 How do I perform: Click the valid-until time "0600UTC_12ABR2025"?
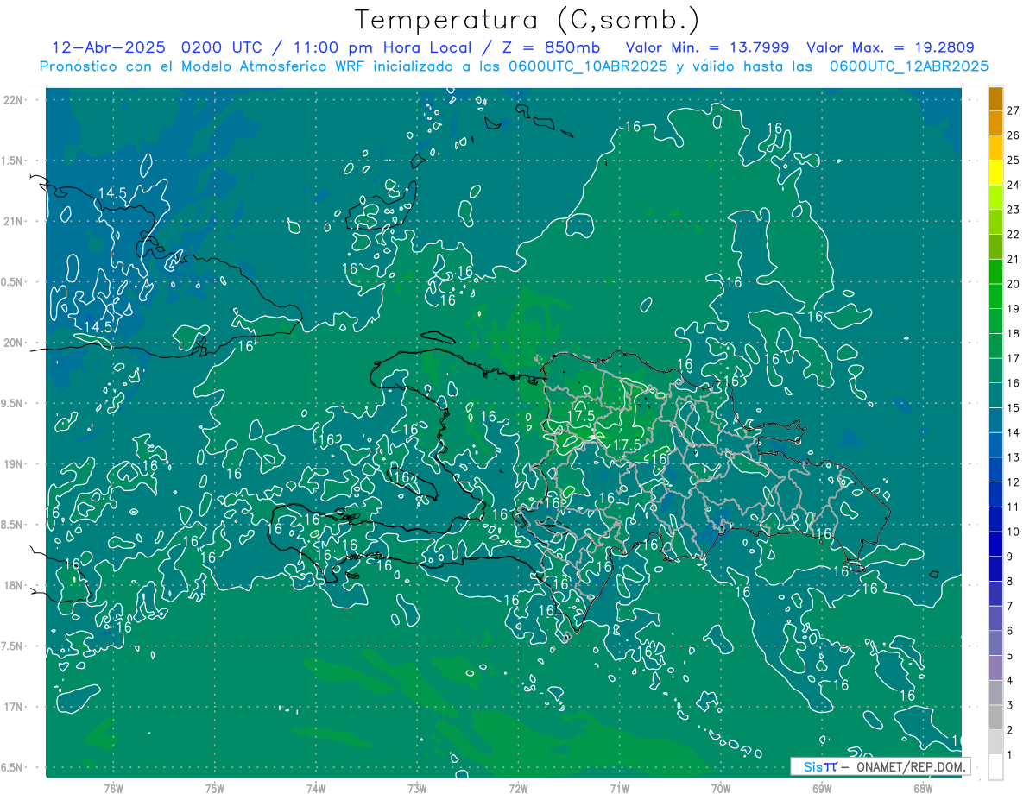pyautogui.click(x=909, y=66)
